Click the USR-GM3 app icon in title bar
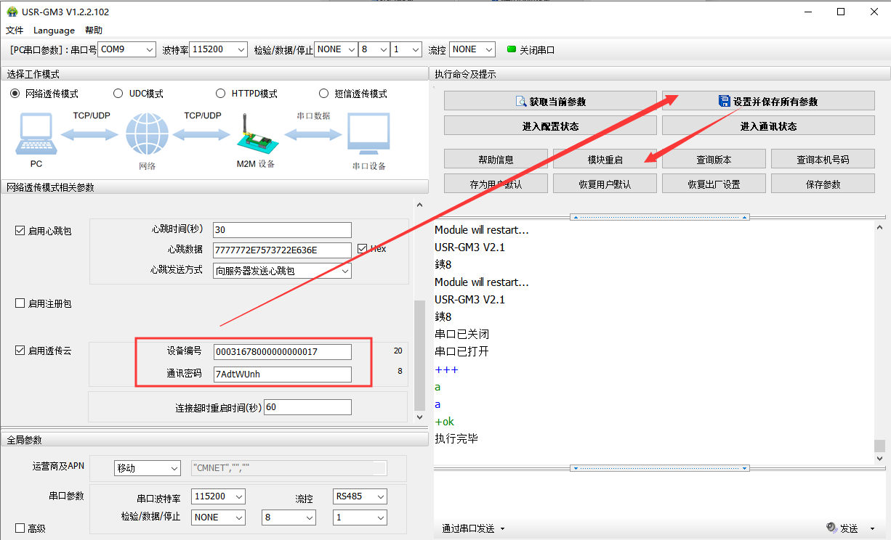The image size is (891, 540). point(11,12)
